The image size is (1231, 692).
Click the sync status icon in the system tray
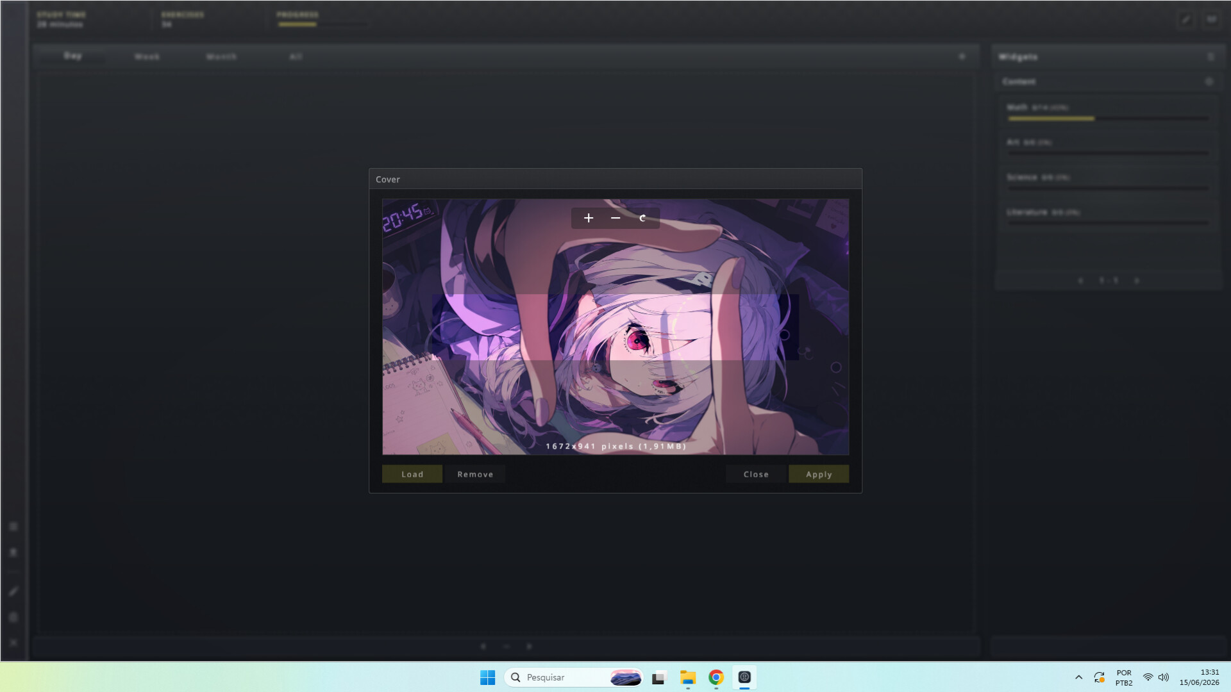coord(1099,677)
